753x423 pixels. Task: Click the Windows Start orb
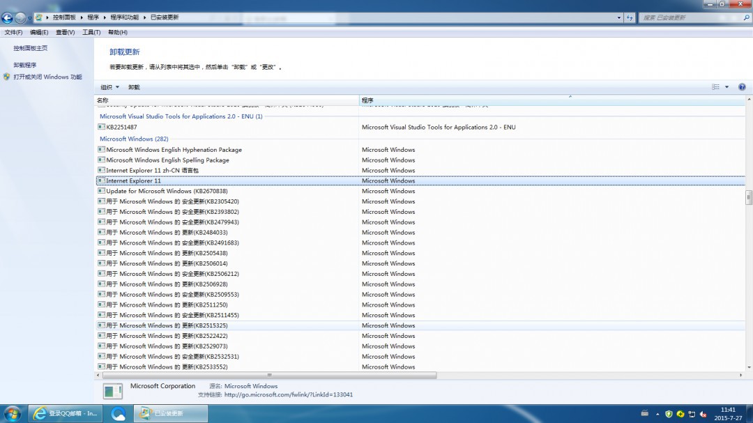click(12, 413)
